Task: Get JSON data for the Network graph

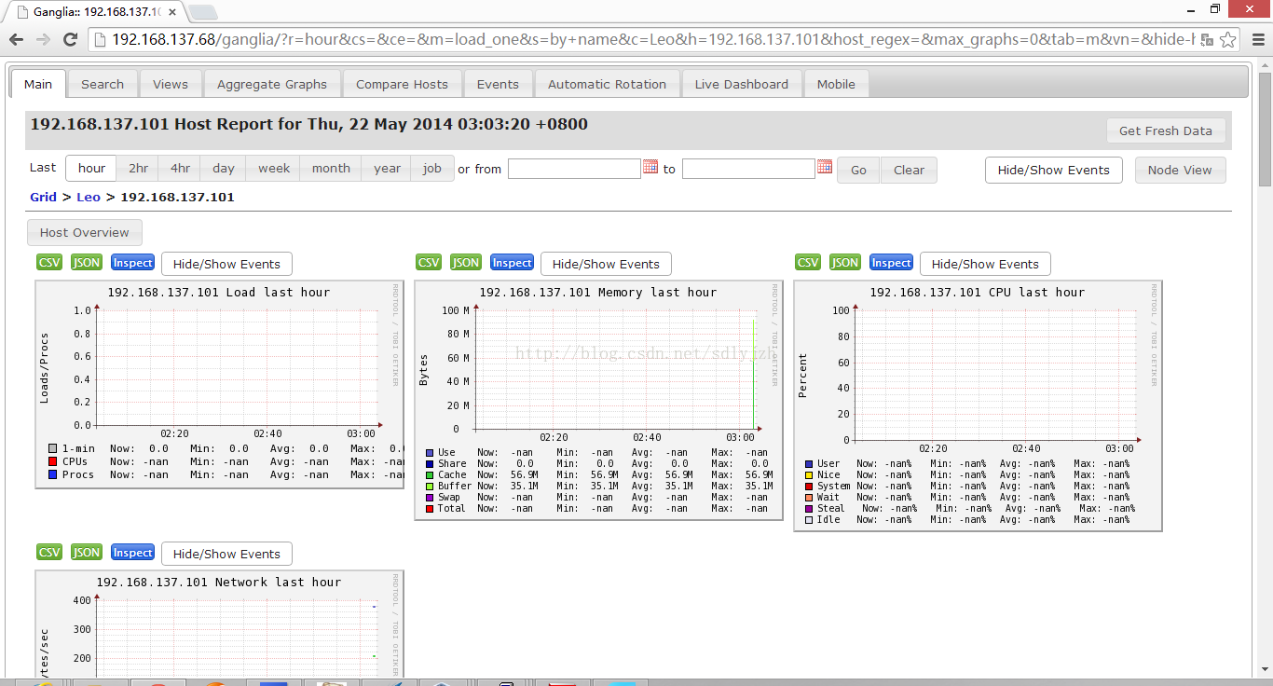Action: (x=87, y=553)
